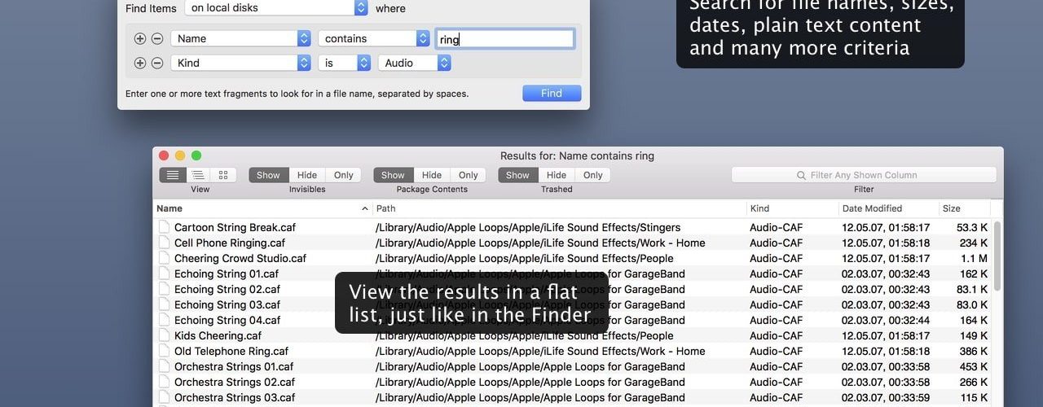Click the file icon of Cell Phone Ringing.caf
Viewport: 1043px width, 407px height.
pos(164,243)
